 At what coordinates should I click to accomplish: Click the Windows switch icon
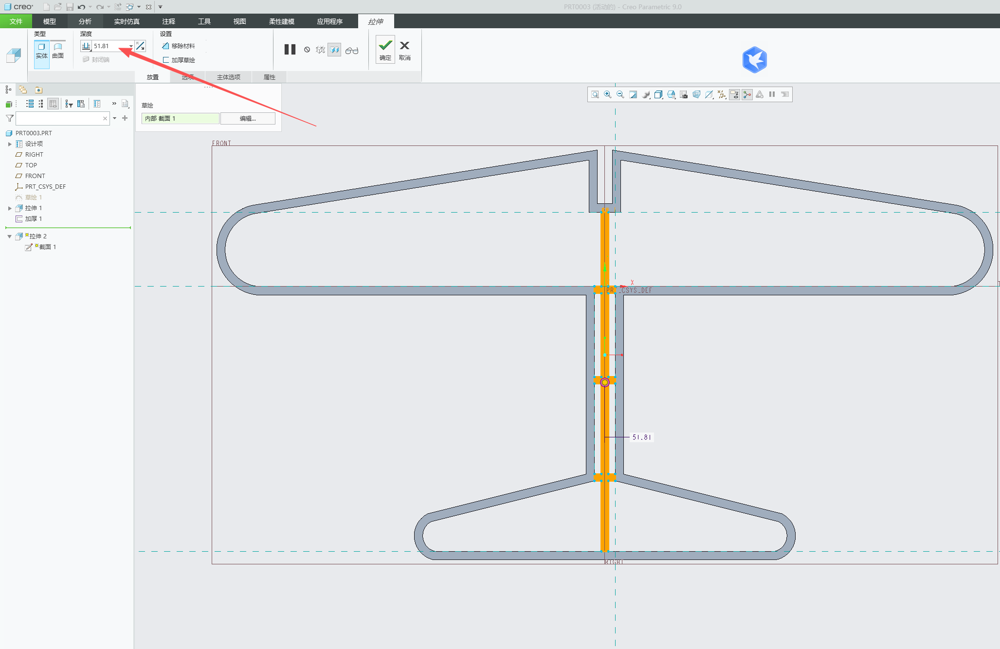click(x=130, y=7)
